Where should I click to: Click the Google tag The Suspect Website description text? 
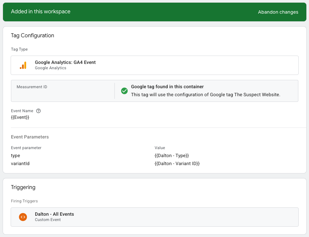coord(206,95)
